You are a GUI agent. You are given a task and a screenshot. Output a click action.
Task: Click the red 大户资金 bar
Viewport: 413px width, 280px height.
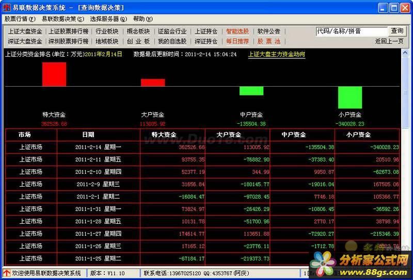[x=153, y=83]
